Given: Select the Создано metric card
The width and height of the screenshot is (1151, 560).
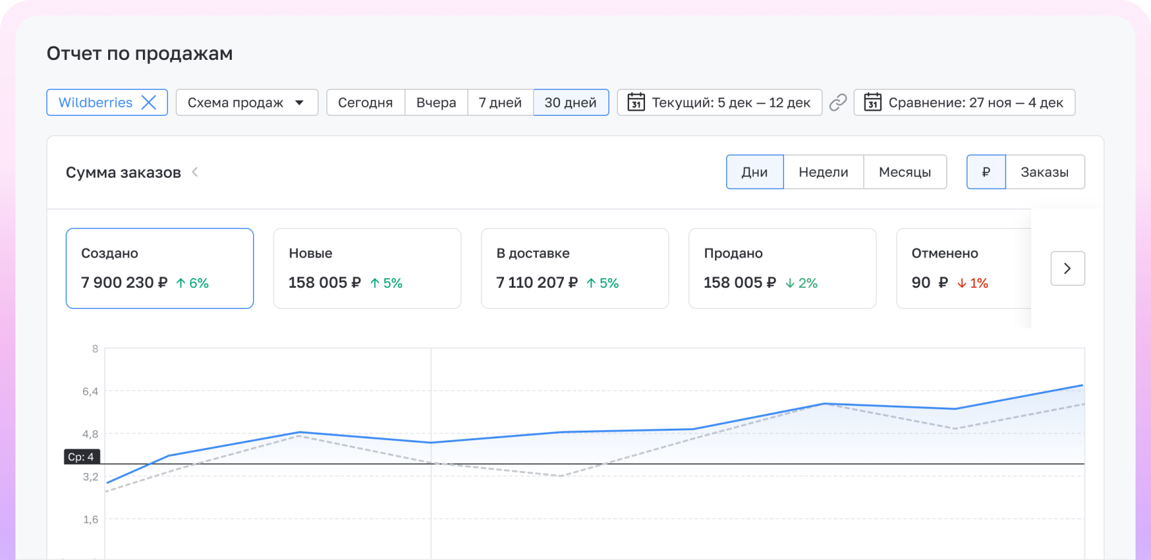Looking at the screenshot, I should (x=160, y=268).
